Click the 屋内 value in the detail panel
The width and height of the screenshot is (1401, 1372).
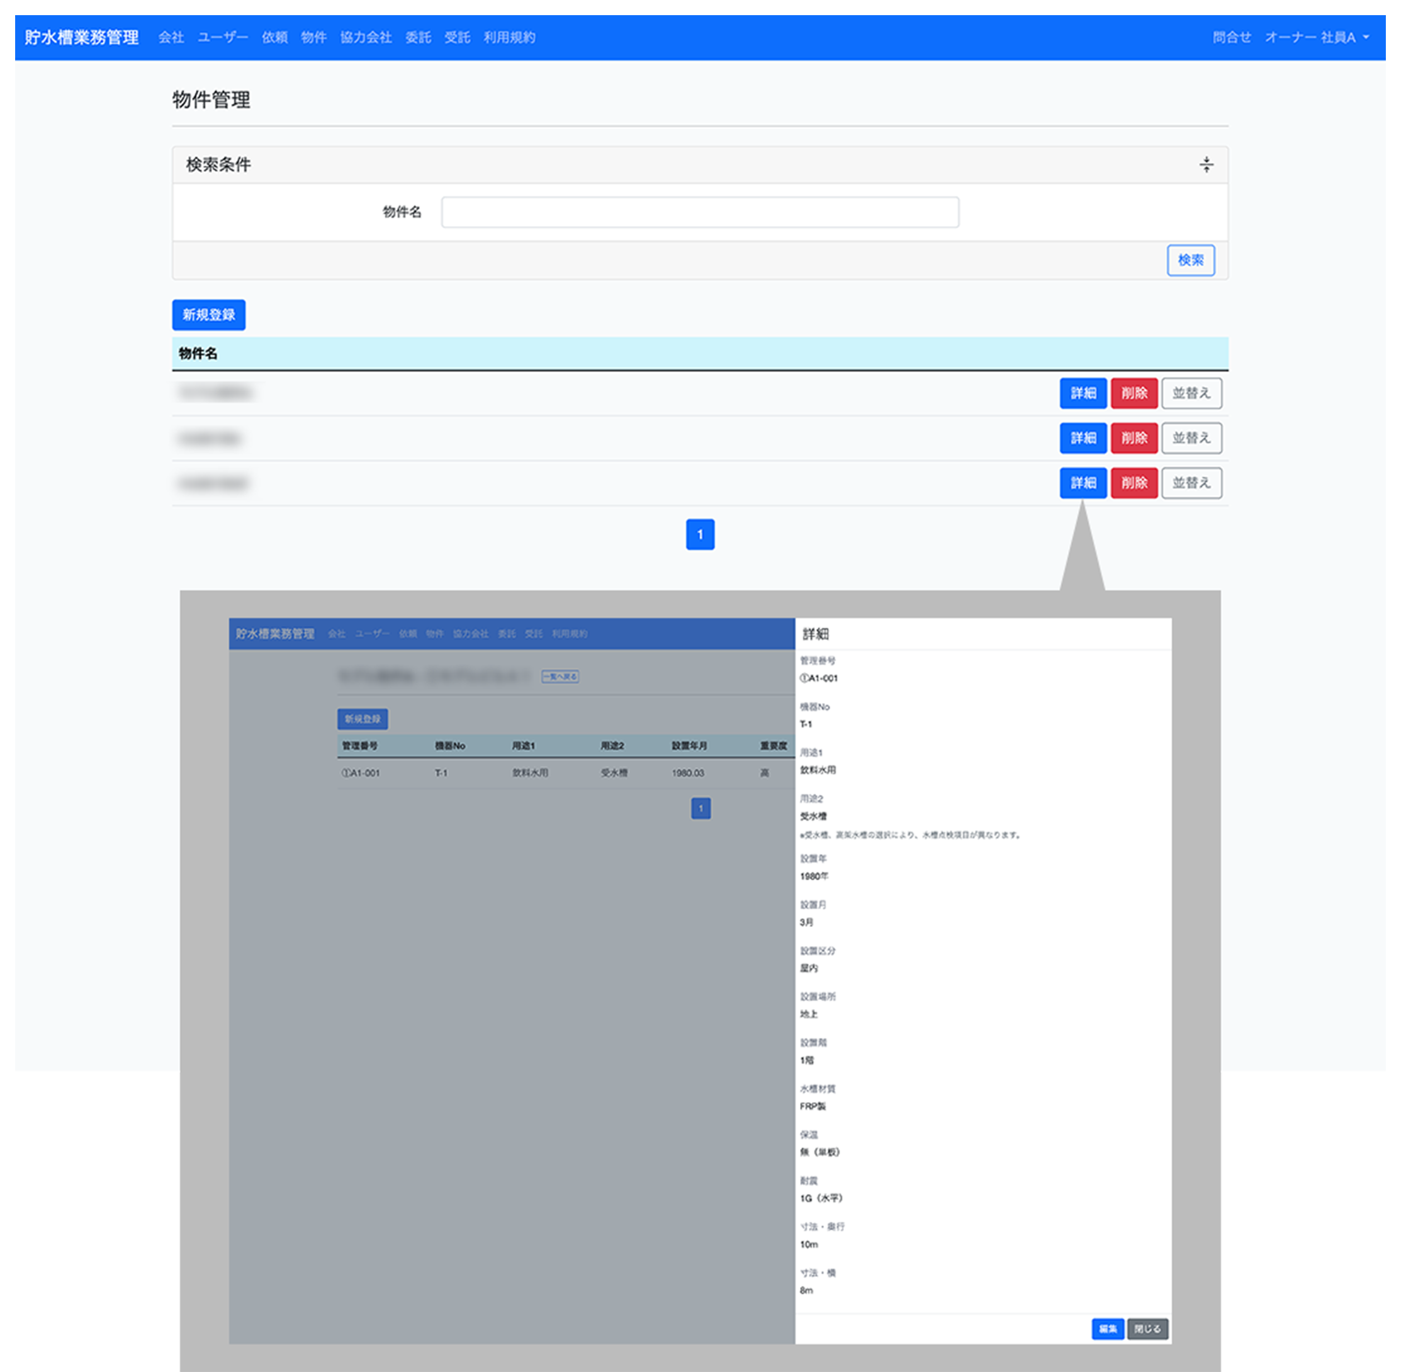(x=809, y=969)
